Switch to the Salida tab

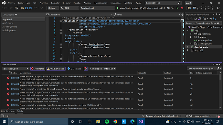(20, 111)
